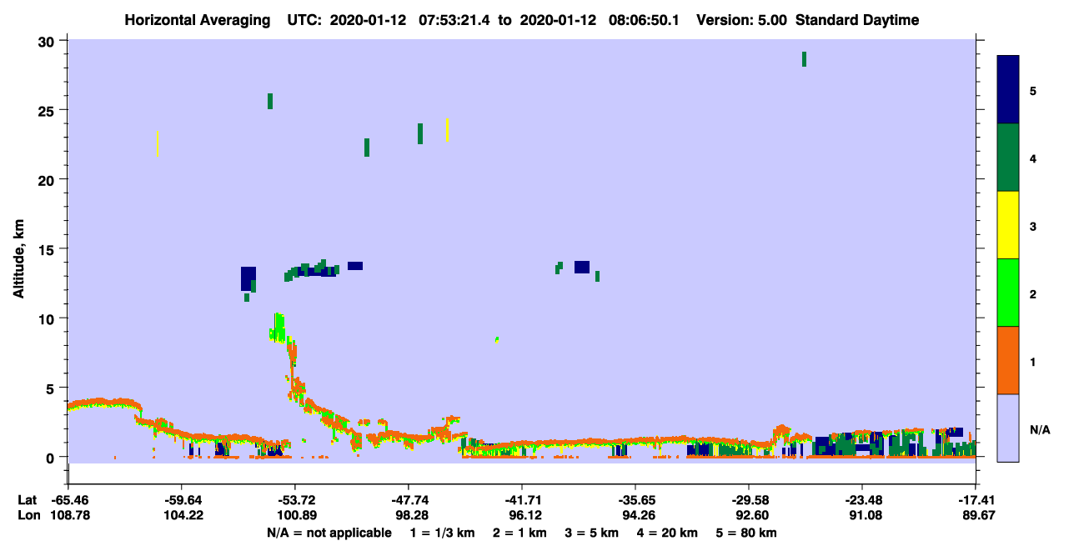This screenshot has height=556, width=1084.
Task: Click the y-axis tick label 10
Action: pos(48,318)
